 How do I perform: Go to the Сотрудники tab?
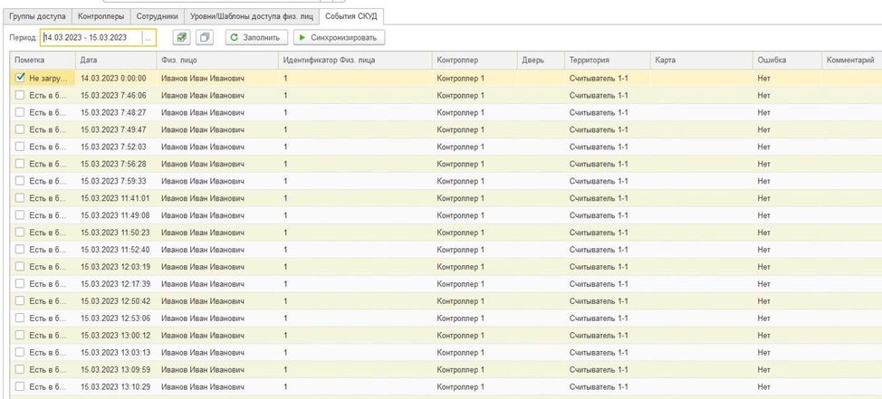click(157, 16)
